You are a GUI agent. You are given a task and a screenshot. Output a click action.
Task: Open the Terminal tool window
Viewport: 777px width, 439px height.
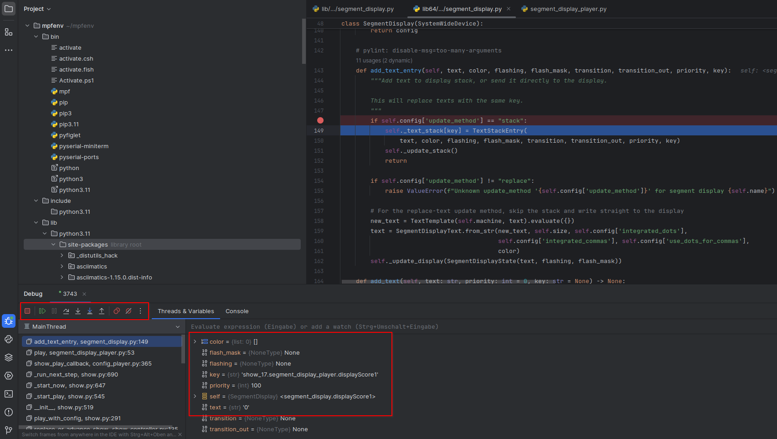(x=9, y=394)
